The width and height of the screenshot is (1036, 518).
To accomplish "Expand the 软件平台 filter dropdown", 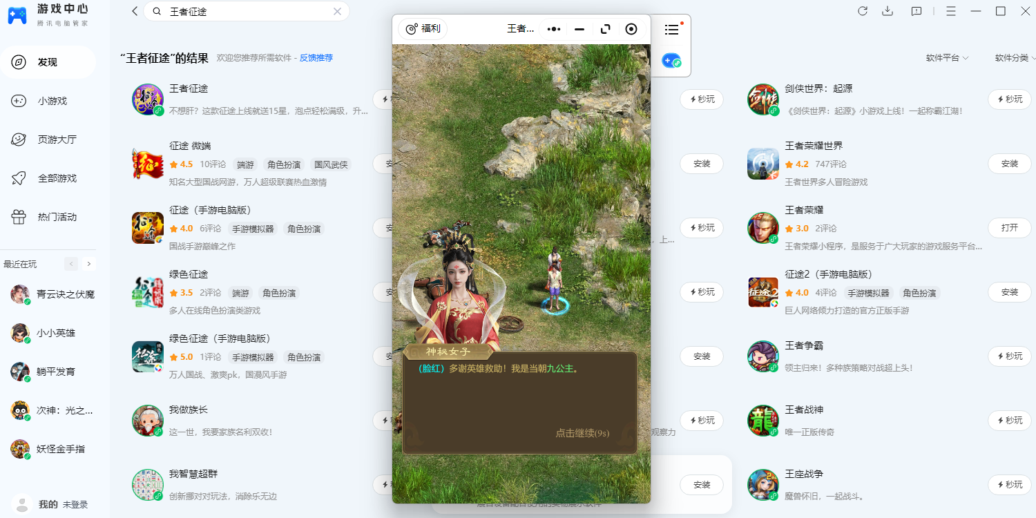I will [948, 58].
